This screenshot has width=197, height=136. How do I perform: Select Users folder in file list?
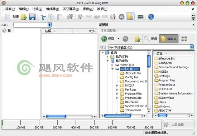tap(160, 102)
